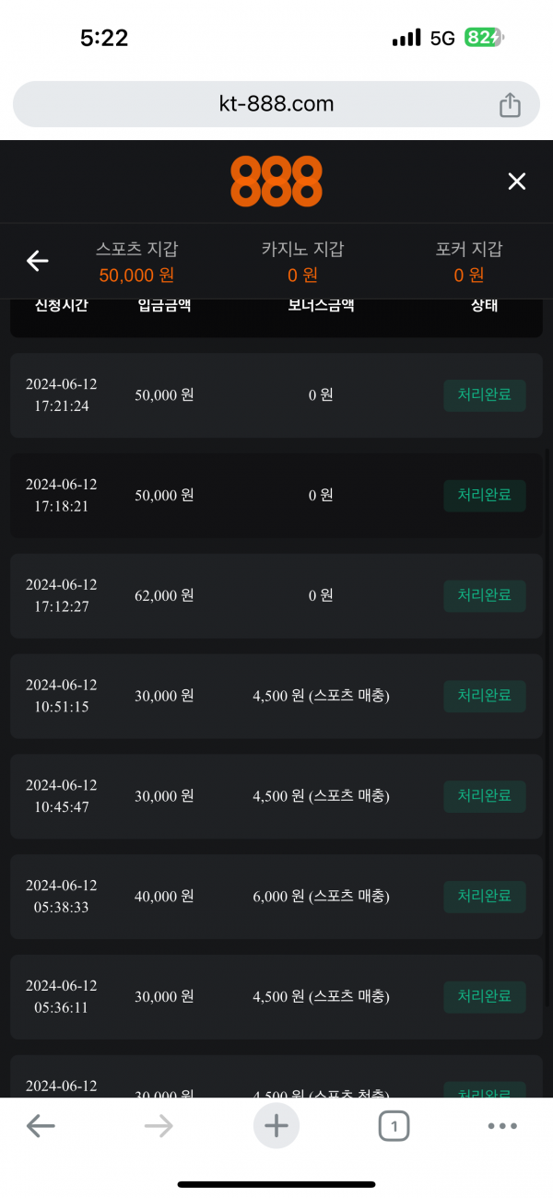
Task: Click 처리완료 status for 40,000 원 deposit
Action: coord(485,897)
